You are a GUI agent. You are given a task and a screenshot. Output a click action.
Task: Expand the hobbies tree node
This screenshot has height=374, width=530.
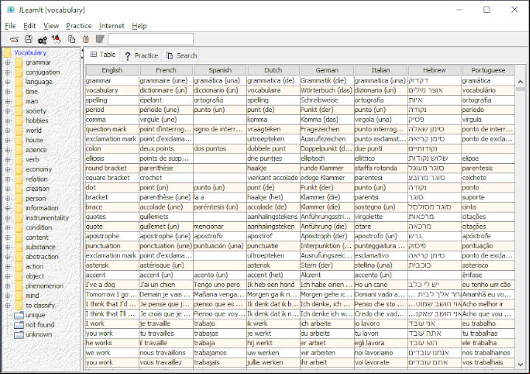click(x=7, y=121)
